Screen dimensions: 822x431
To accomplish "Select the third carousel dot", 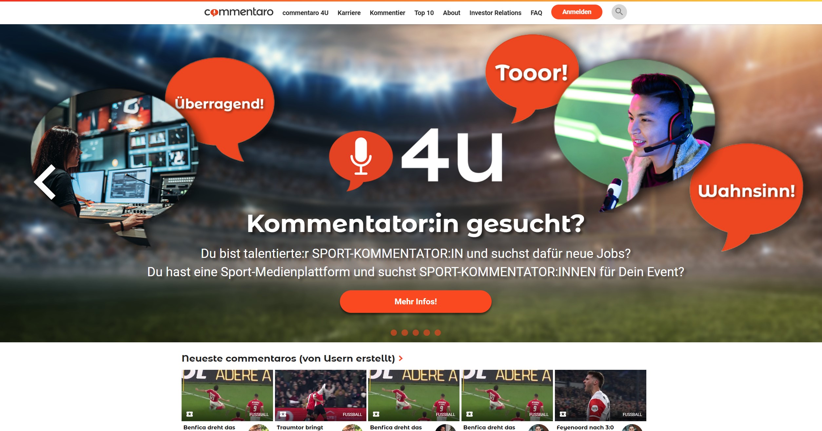I will pyautogui.click(x=416, y=332).
